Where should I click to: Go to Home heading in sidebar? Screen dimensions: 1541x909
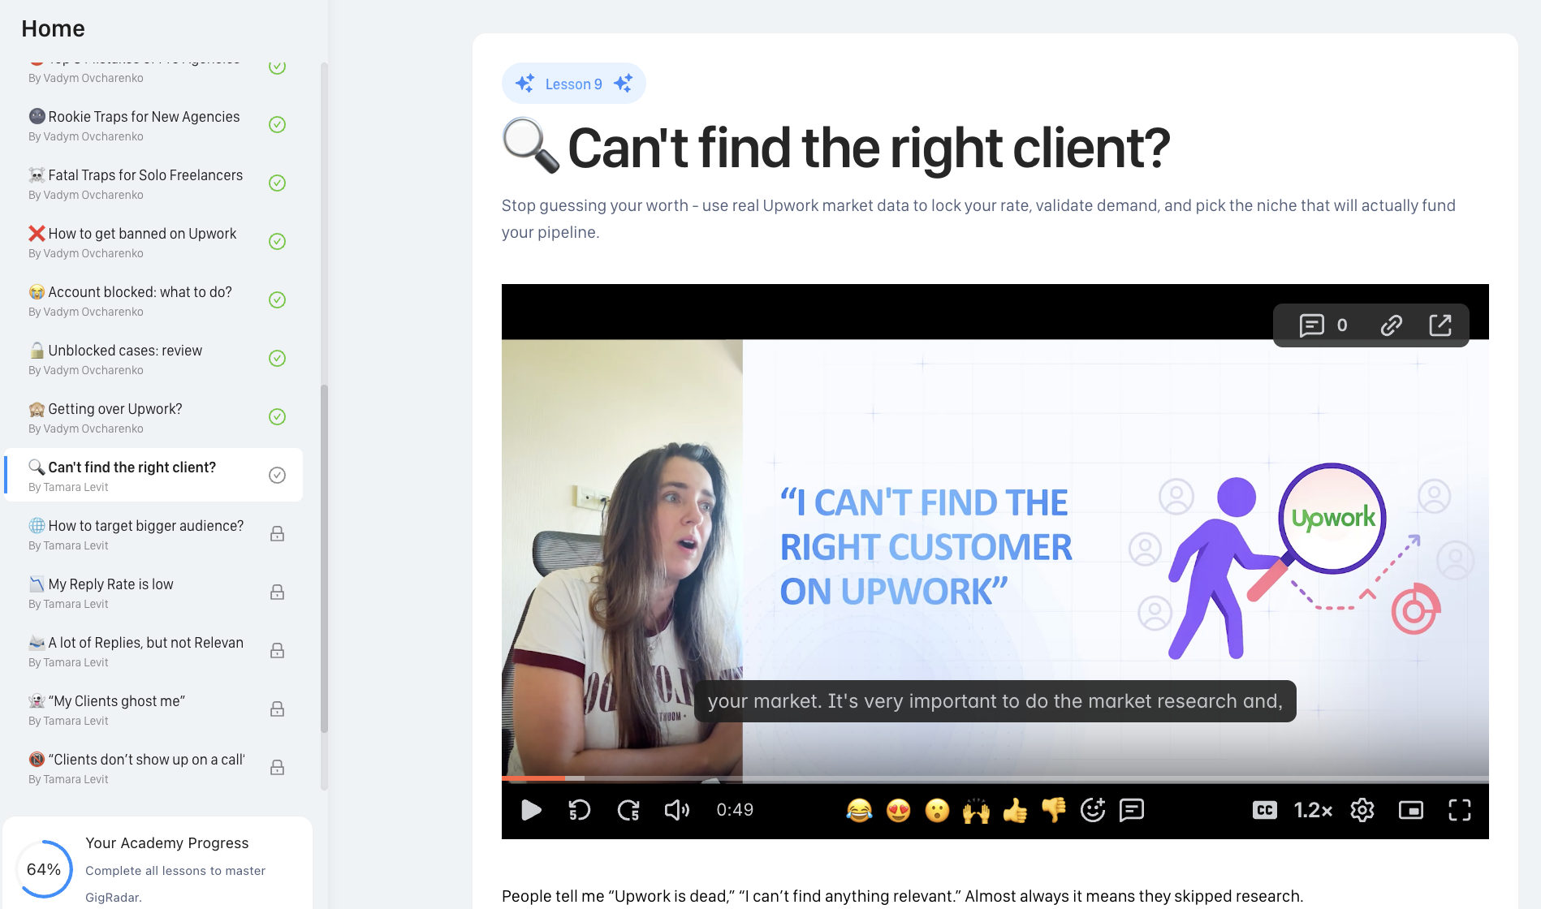(53, 28)
